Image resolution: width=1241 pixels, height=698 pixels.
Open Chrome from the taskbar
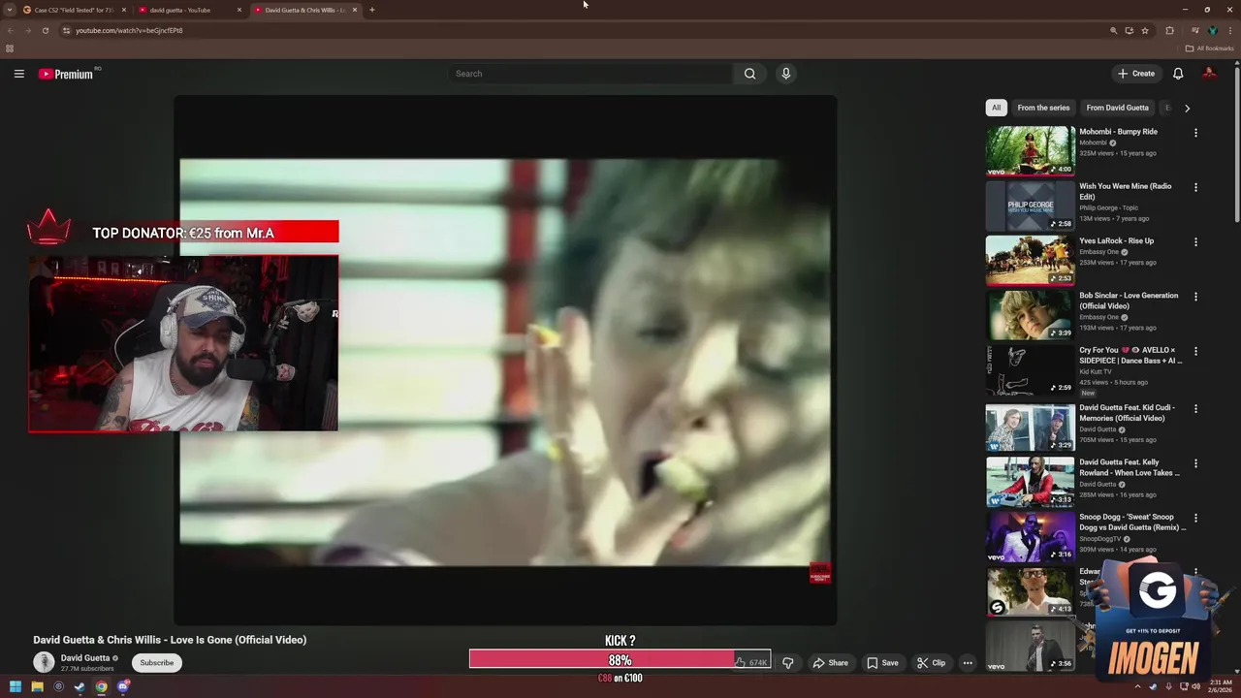coord(101,687)
